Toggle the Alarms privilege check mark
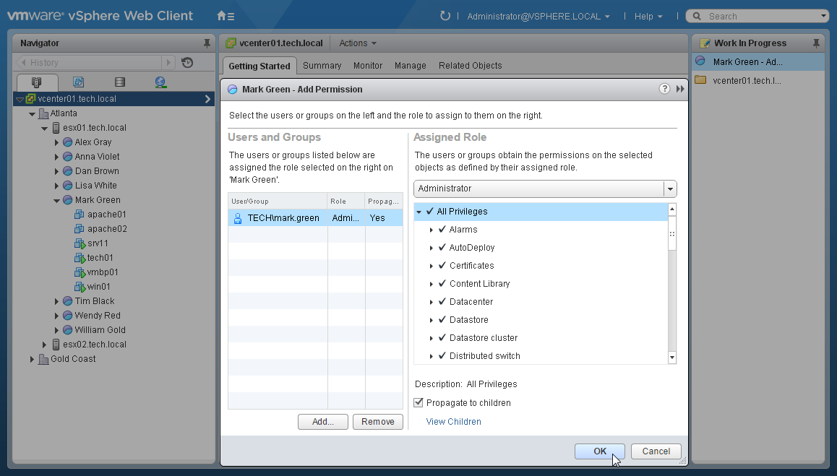The width and height of the screenshot is (837, 476). (442, 230)
